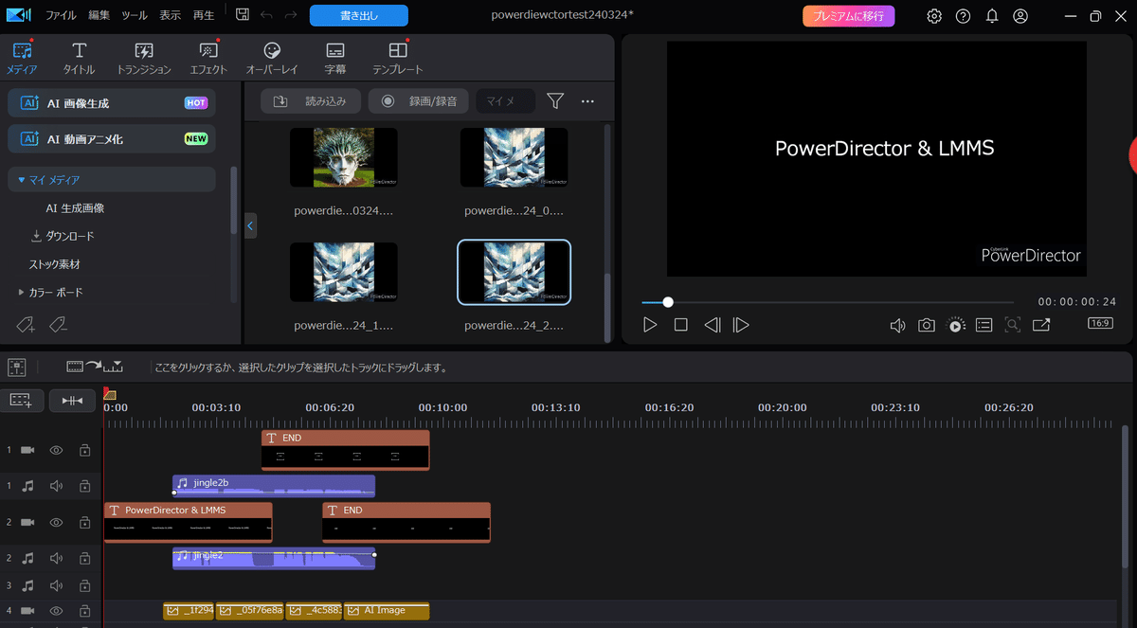Select the jingle2b audio clip

[x=274, y=486]
